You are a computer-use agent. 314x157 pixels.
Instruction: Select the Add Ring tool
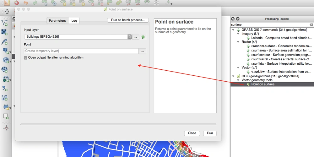click(x=63, y=3)
